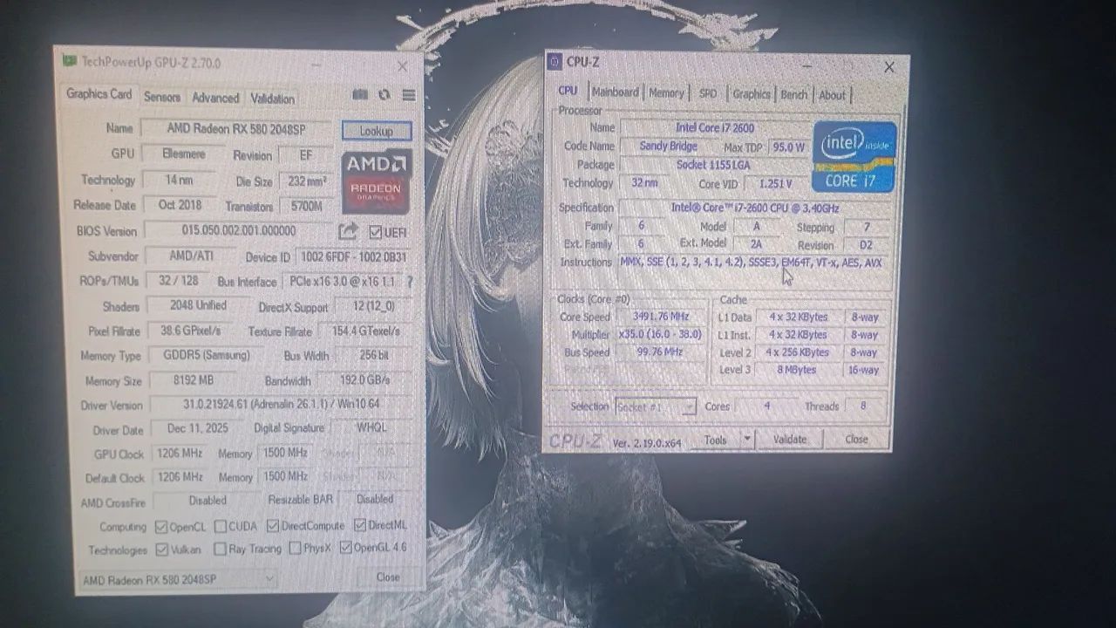The width and height of the screenshot is (1116, 628).
Task: Open the Socket #1 selection dropdown in CPU-Z
Action: pyautogui.click(x=655, y=407)
